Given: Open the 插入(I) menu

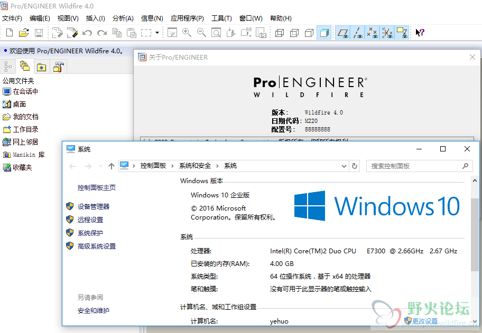Looking at the screenshot, I should (x=95, y=18).
